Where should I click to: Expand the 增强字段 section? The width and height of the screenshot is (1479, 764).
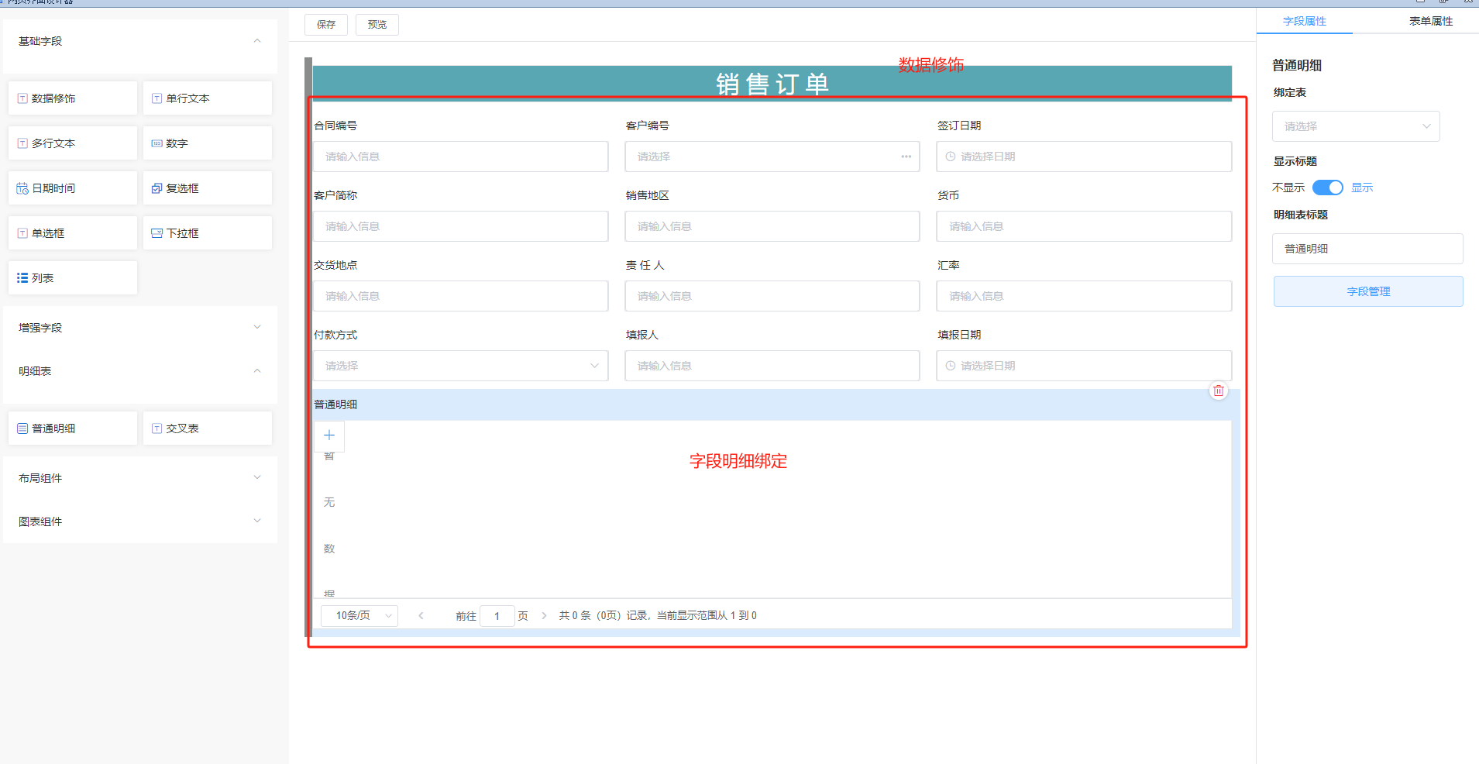139,328
